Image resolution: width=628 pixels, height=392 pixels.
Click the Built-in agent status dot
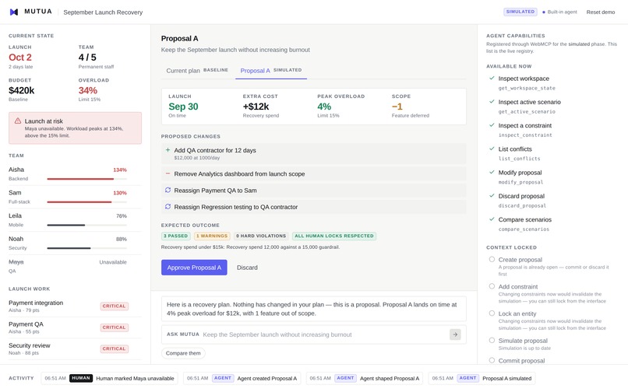(x=544, y=12)
